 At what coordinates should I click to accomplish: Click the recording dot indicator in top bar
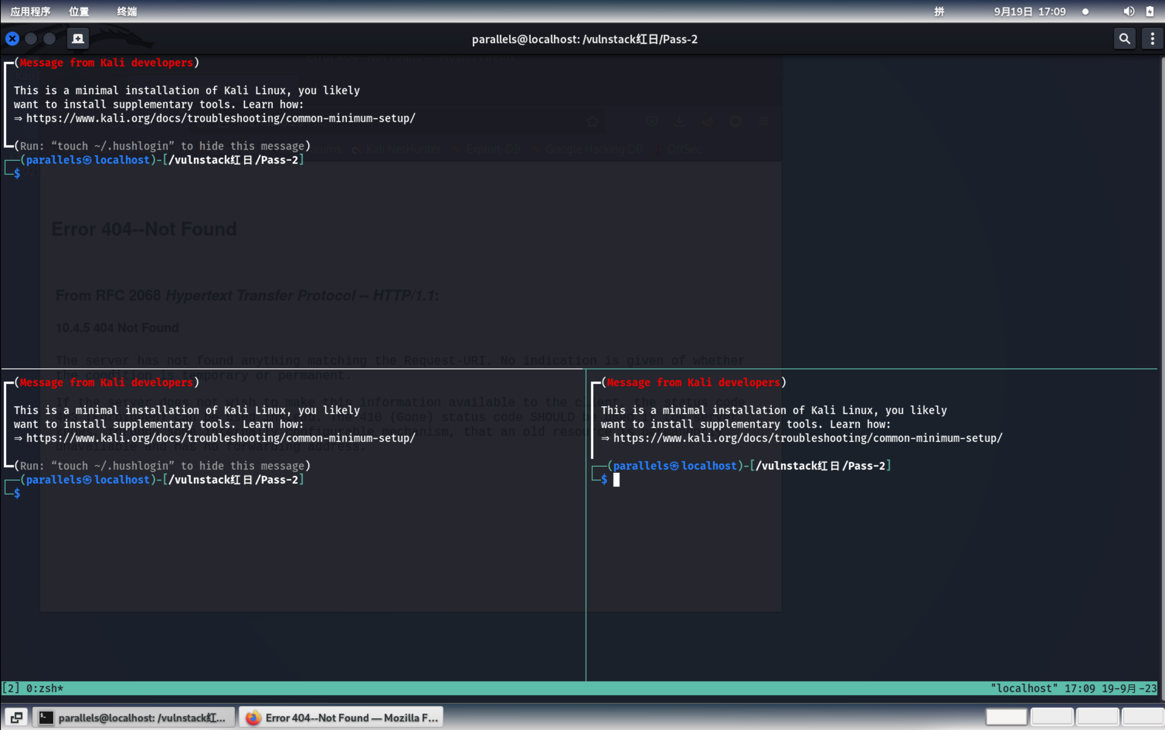click(1085, 12)
